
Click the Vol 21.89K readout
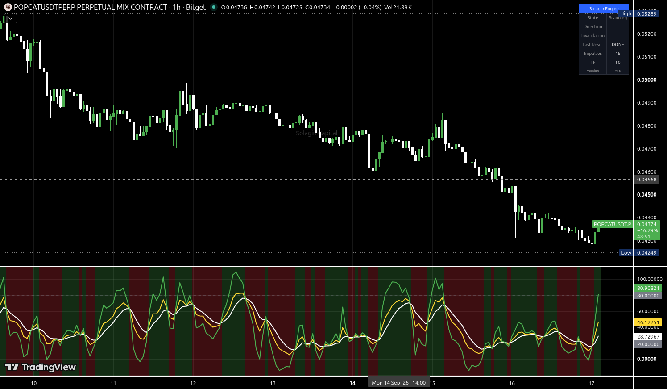point(398,7)
